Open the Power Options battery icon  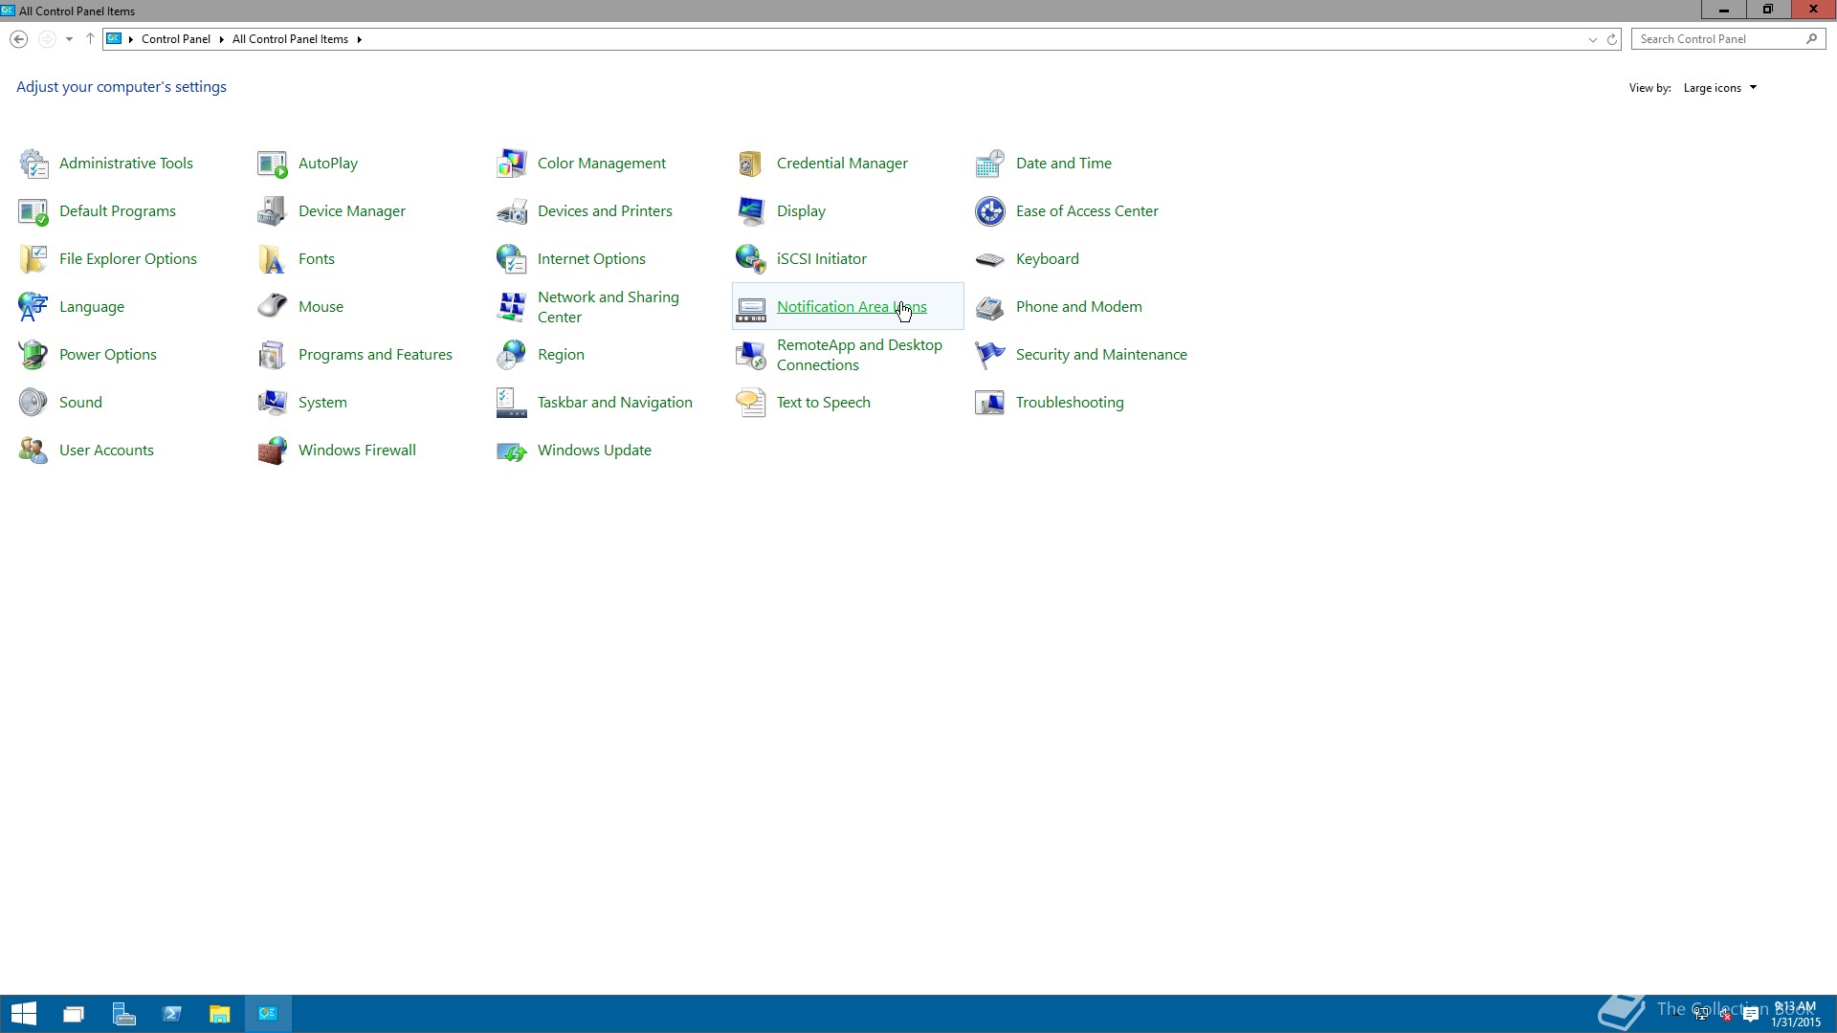(33, 355)
